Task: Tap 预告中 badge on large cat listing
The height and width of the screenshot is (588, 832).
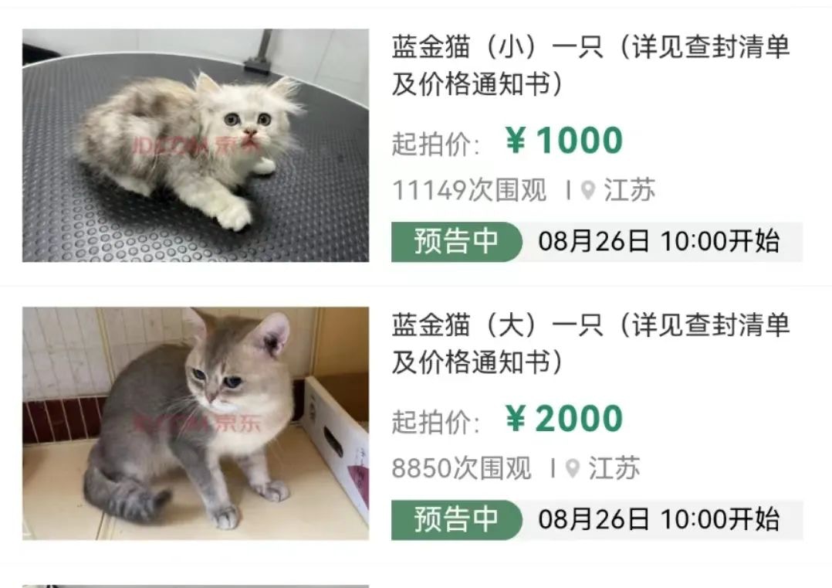Action: click(x=456, y=520)
